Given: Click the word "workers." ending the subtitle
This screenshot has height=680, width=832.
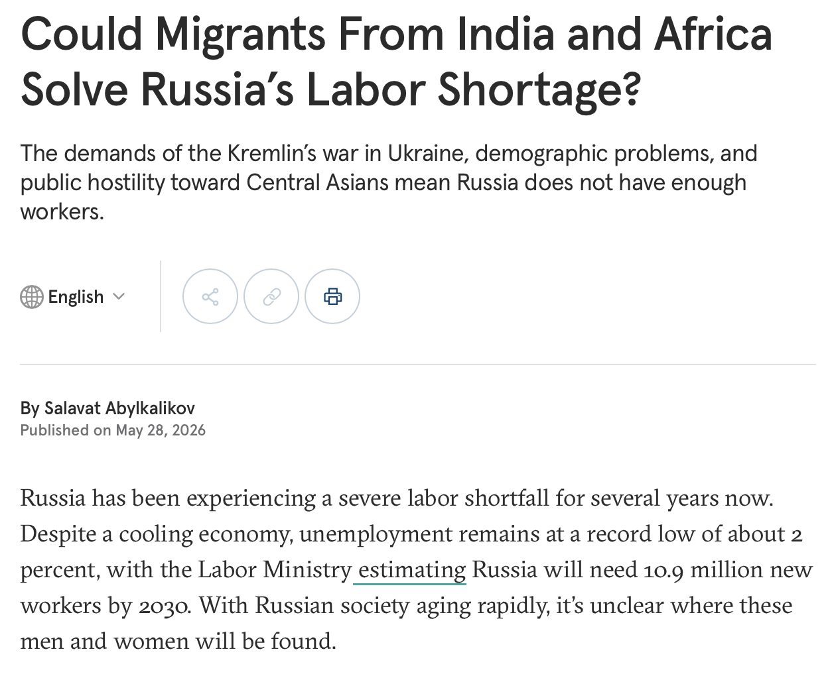Looking at the screenshot, I should [x=62, y=211].
